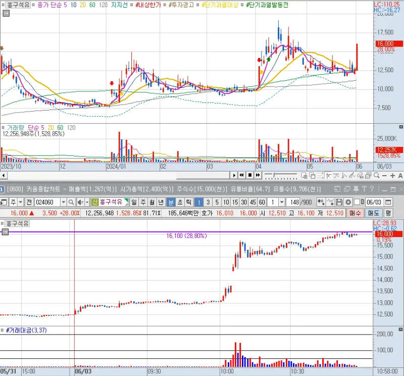Click the chart area split icon beside slider
Screen dimensions: 404x376
tap(304, 176)
